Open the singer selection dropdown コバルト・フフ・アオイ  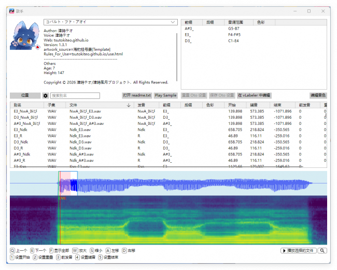click(110, 22)
